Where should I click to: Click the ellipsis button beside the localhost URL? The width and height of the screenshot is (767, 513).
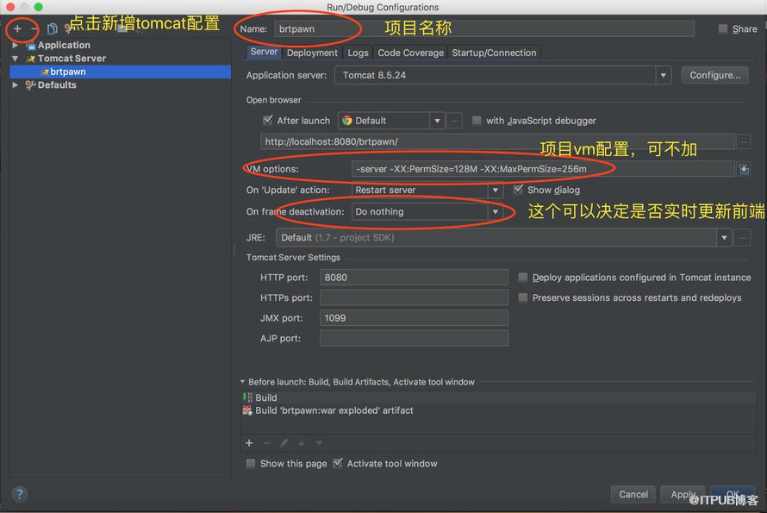[x=743, y=142]
